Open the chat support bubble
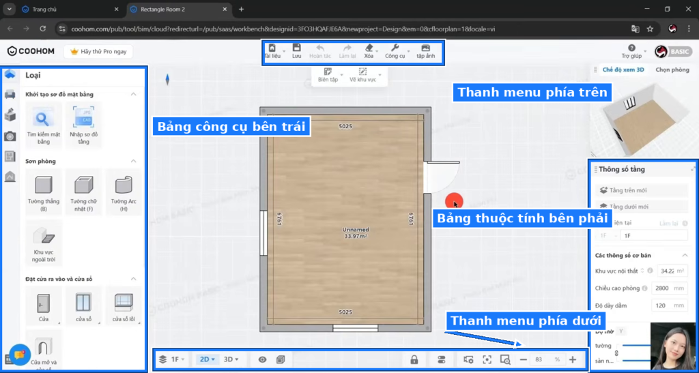 [20, 355]
